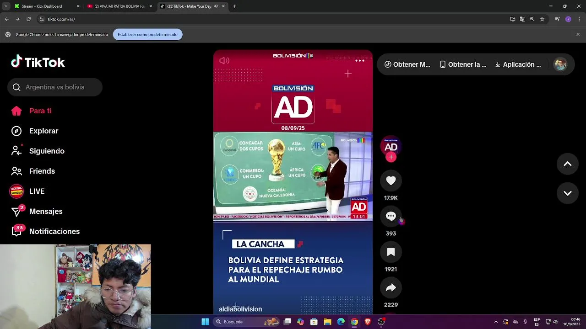Click the aldiabolivision username
The height and width of the screenshot is (329, 586).
[240, 309]
